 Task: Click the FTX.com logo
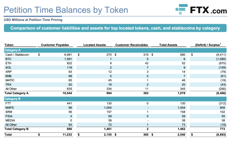pos(201,9)
